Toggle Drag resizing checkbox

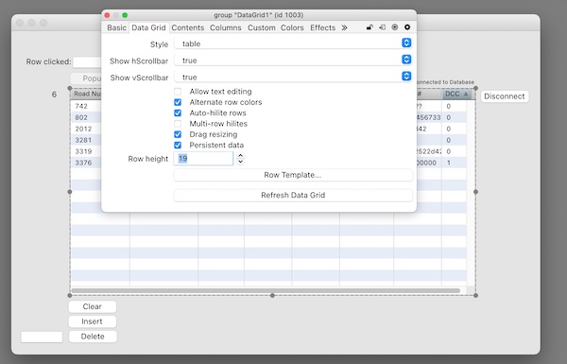(178, 134)
